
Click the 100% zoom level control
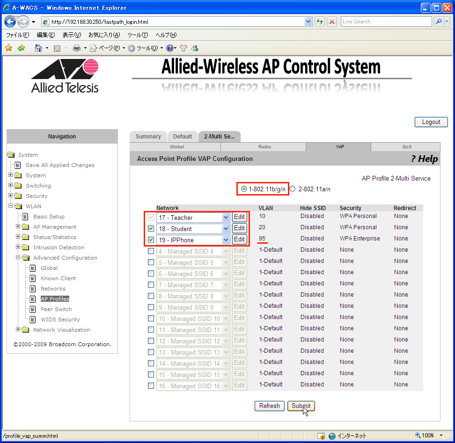coord(429,435)
